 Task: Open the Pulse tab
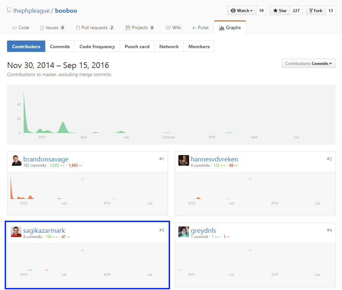coord(200,28)
